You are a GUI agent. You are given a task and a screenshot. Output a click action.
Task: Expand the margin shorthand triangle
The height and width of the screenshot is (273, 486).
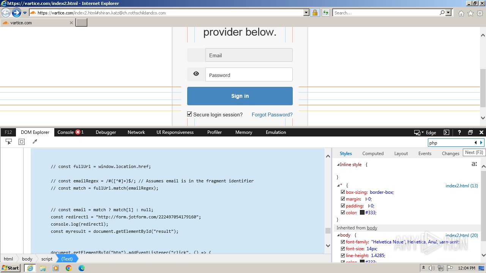pos(366,199)
